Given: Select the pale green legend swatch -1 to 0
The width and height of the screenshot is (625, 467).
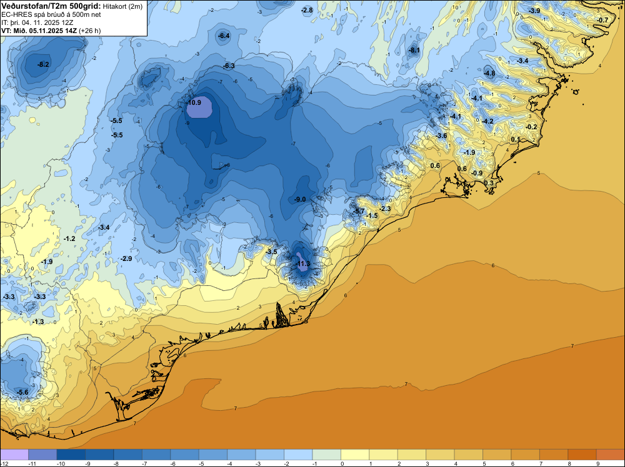Looking at the screenshot, I should pos(326,455).
